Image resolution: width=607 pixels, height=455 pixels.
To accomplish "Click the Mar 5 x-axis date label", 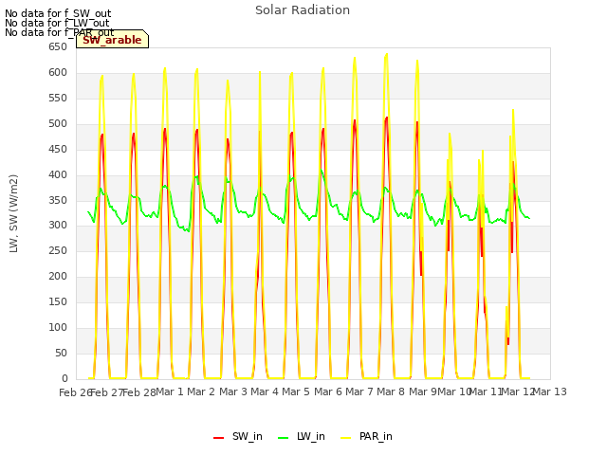I will click(x=296, y=391).
